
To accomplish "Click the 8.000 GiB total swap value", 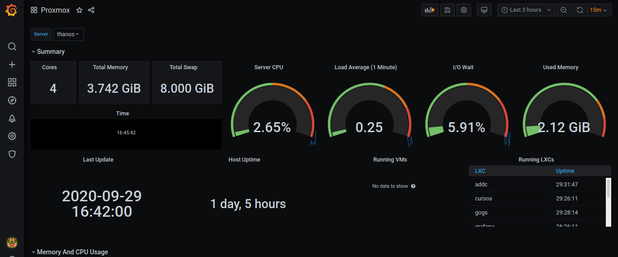I will tap(187, 88).
